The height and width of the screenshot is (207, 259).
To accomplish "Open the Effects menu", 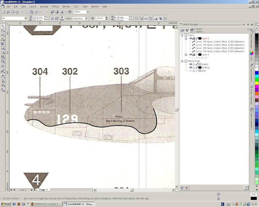I will [55, 6].
